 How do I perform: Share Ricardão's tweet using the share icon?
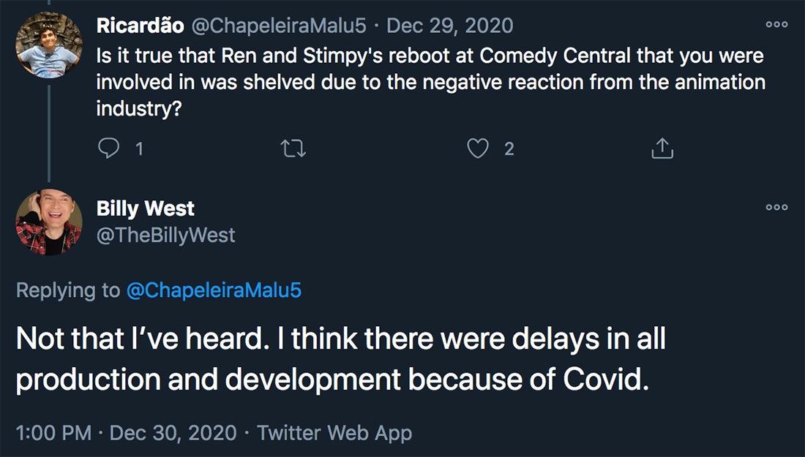662,149
